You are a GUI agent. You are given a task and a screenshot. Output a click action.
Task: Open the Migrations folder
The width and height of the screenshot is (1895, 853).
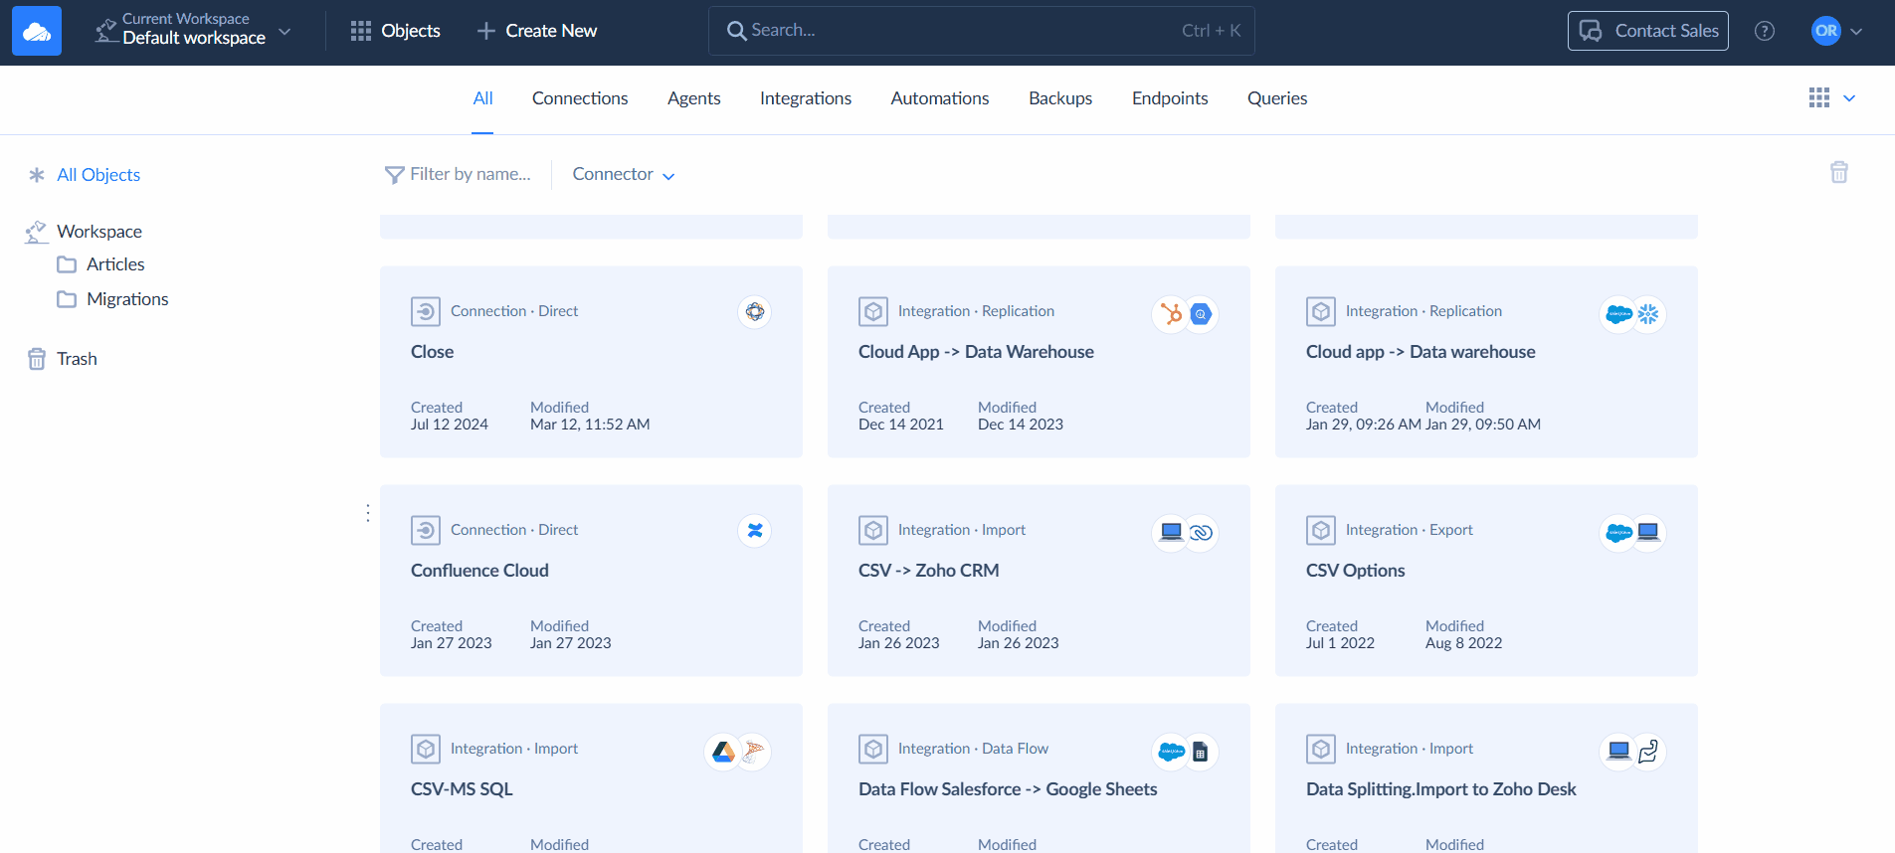point(127,299)
